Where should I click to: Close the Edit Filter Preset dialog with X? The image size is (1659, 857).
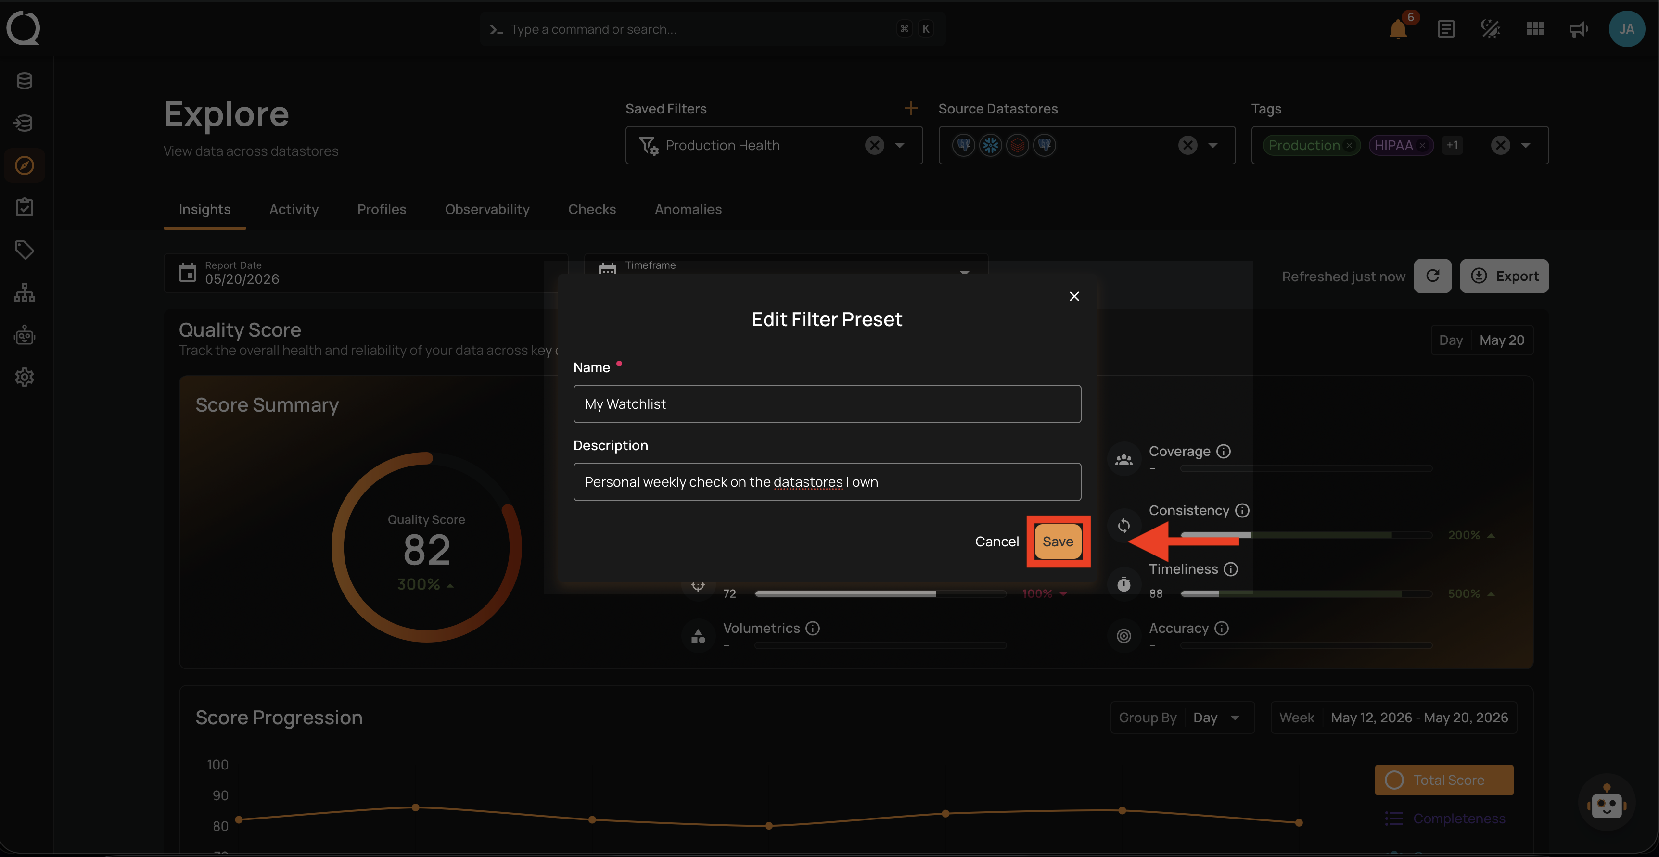pyautogui.click(x=1073, y=296)
